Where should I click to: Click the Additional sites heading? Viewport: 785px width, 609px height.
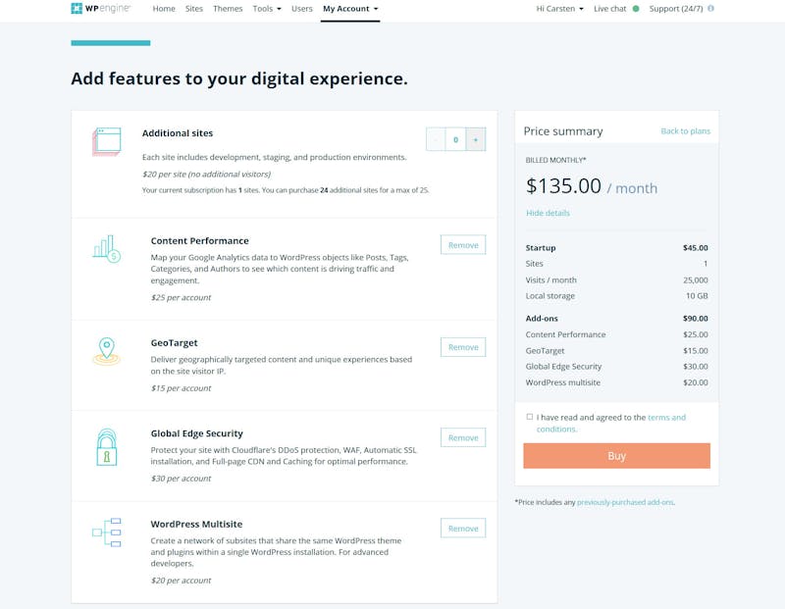pyautogui.click(x=178, y=133)
